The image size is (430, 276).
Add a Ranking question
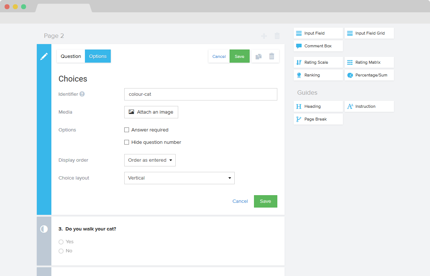(x=318, y=75)
